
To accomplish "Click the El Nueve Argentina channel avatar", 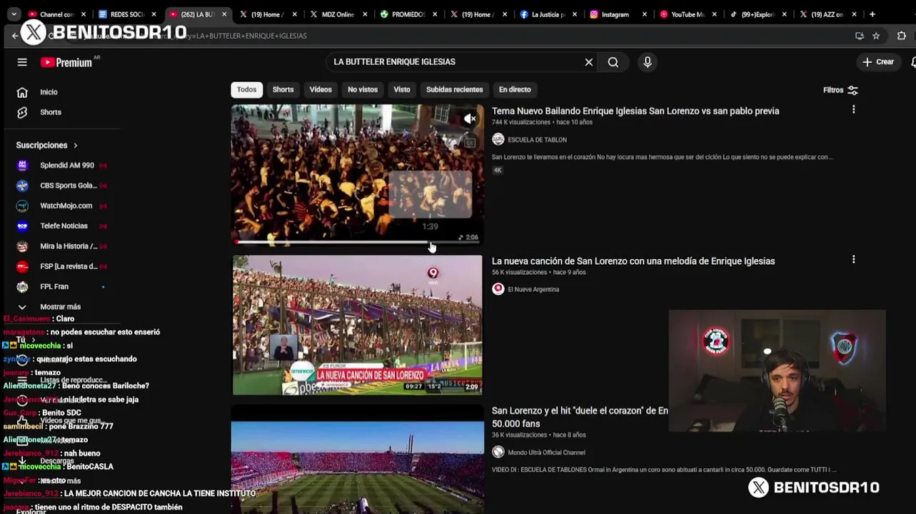I will 498,289.
